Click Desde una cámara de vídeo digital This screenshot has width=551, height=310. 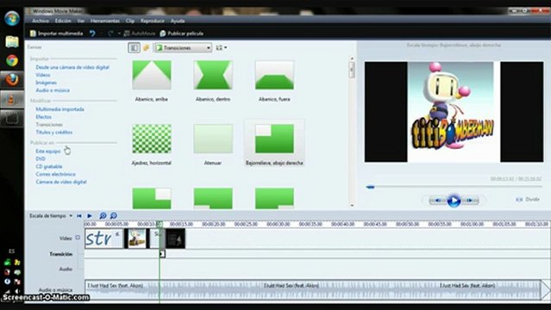[x=72, y=67]
